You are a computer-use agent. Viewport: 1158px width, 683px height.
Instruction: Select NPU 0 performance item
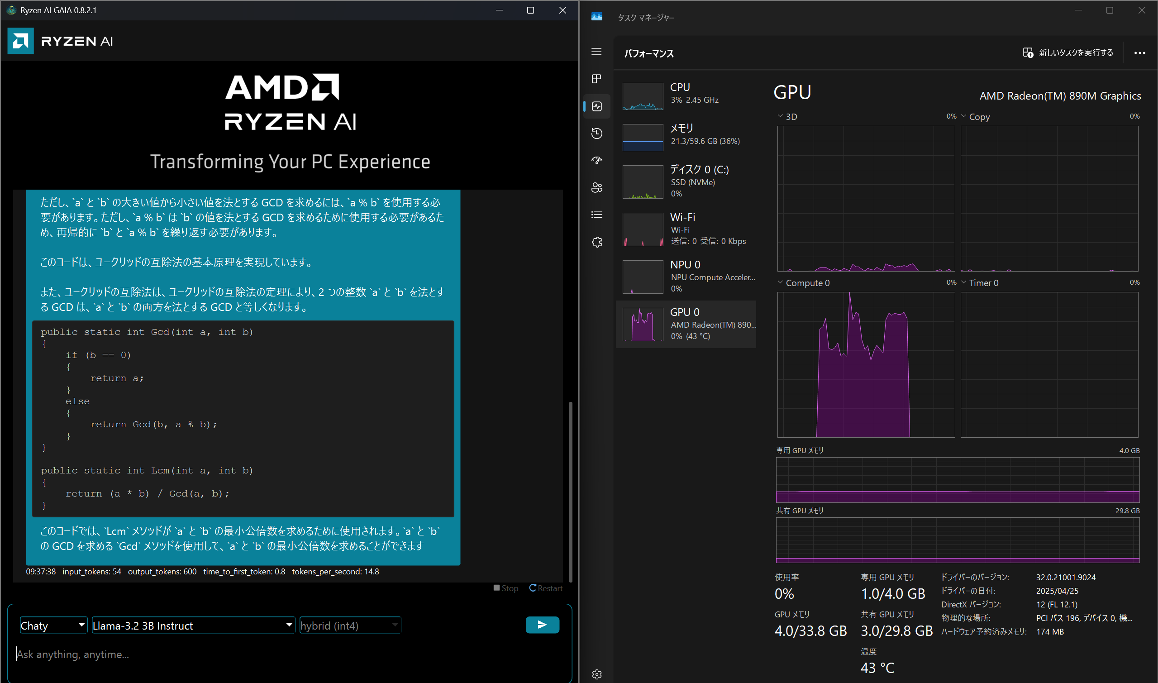(x=686, y=276)
